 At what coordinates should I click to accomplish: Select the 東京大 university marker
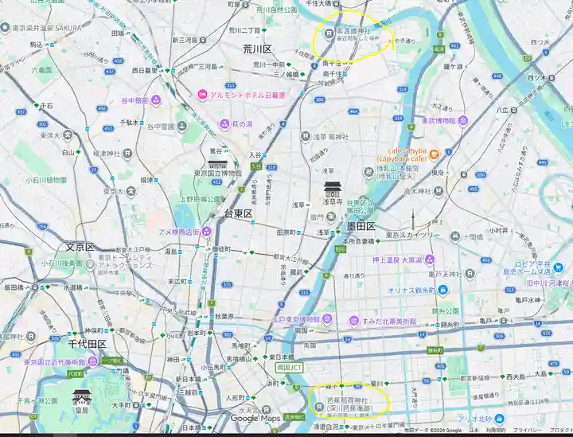pos(131,191)
